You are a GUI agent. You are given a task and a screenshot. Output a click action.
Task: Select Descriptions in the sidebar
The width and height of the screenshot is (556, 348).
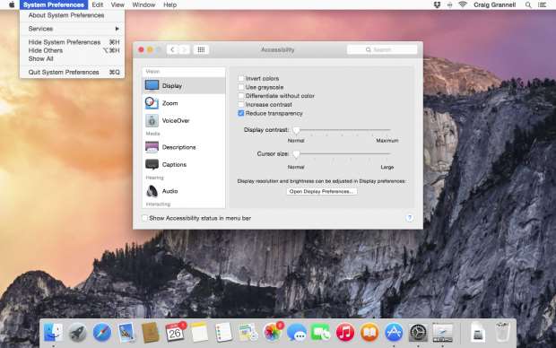point(184,147)
